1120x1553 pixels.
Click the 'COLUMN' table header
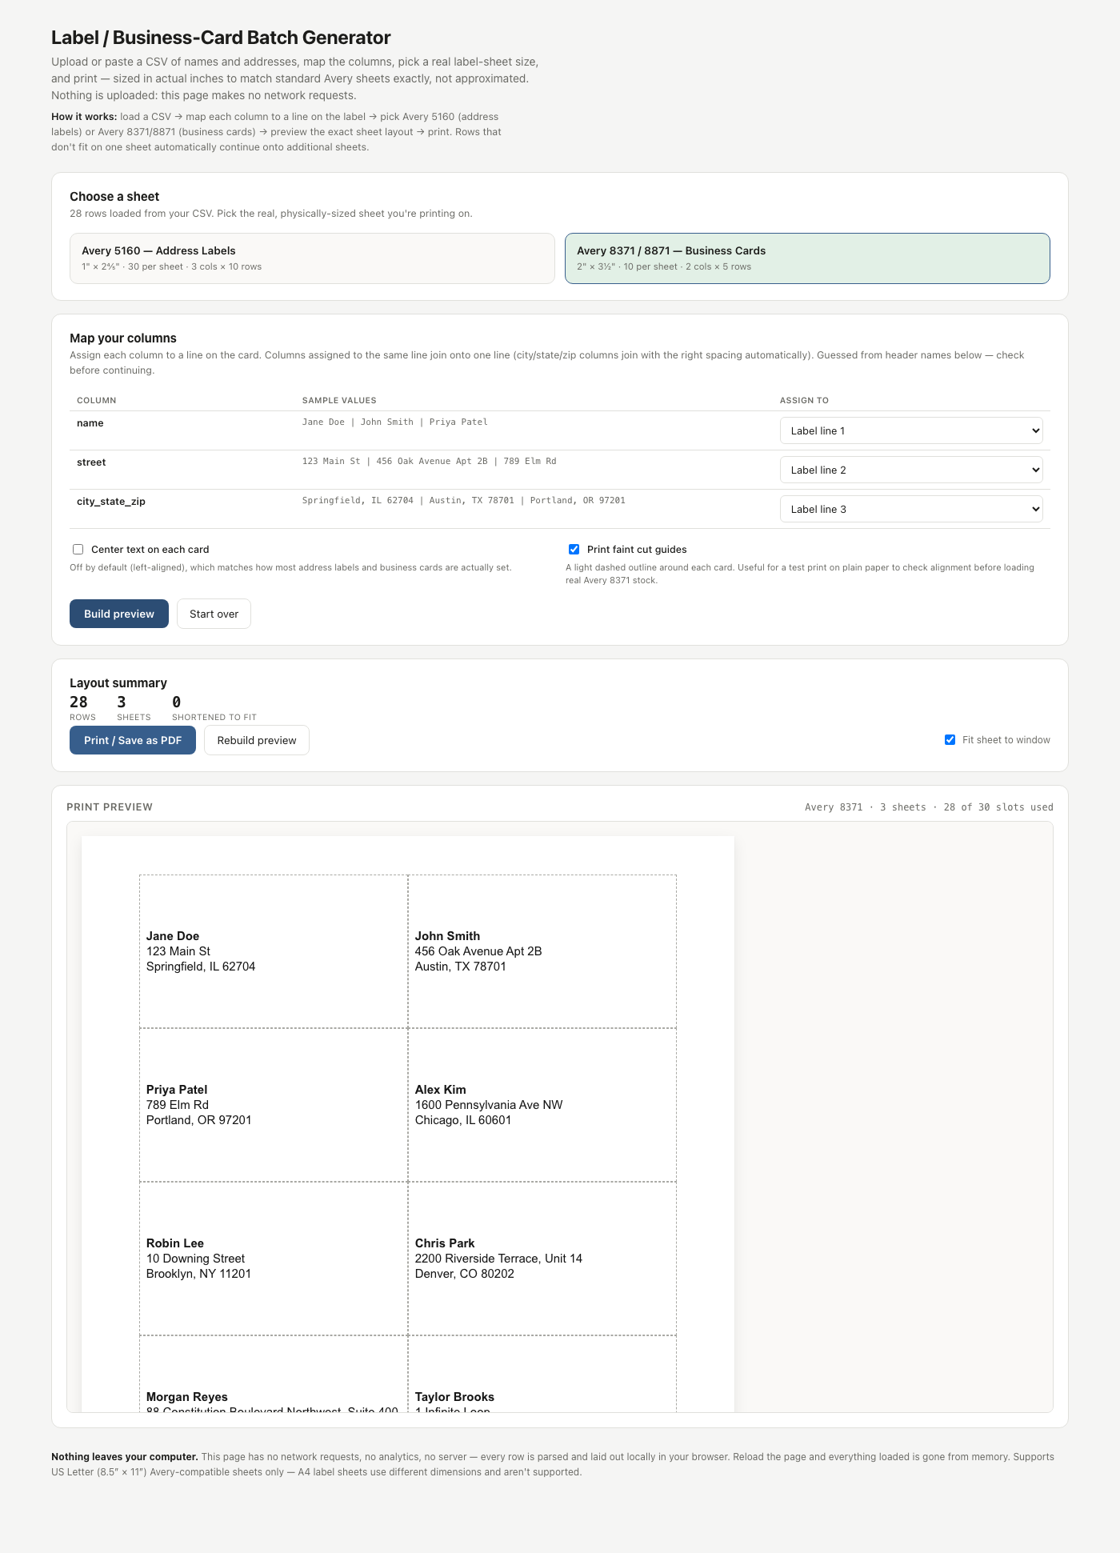pos(97,400)
